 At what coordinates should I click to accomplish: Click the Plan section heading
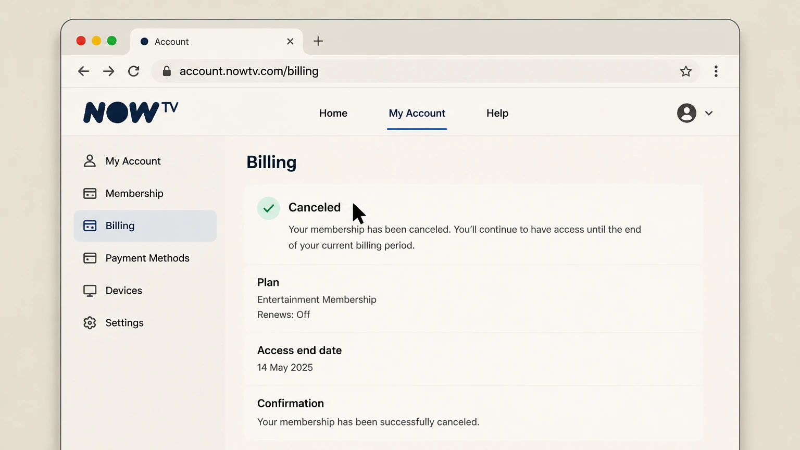click(x=268, y=282)
